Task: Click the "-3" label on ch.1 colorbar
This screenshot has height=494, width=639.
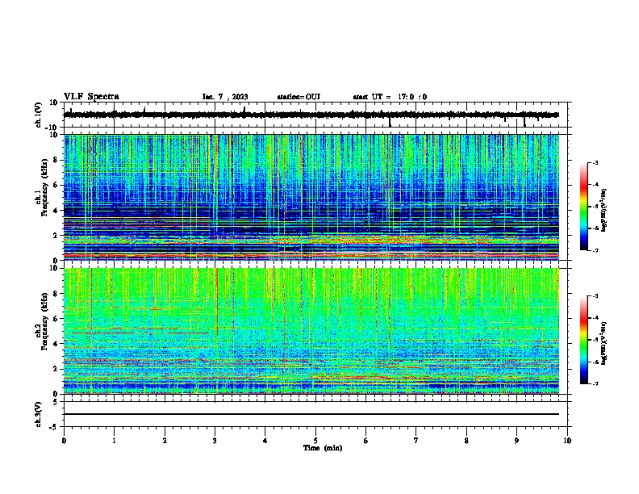Action: [x=595, y=162]
